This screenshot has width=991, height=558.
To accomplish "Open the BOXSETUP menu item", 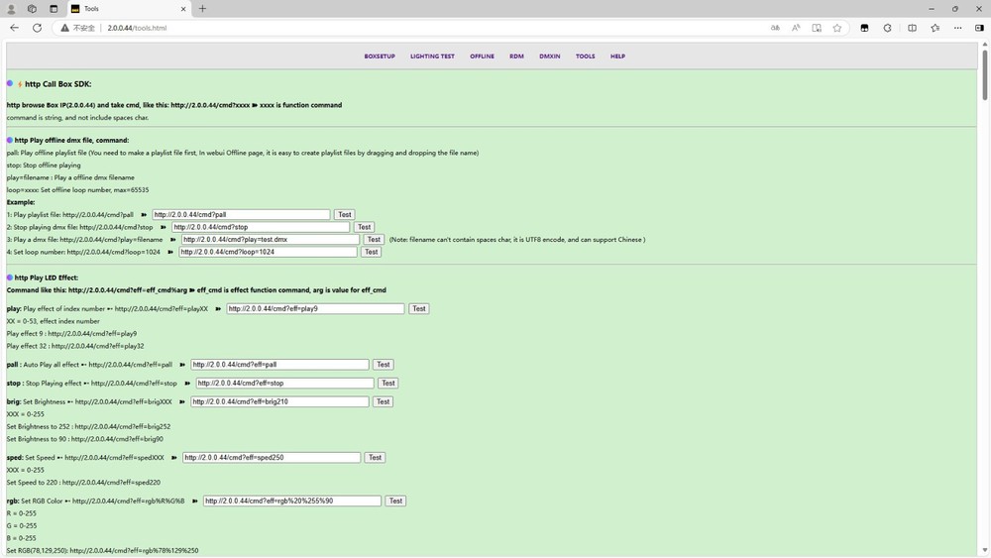I will [380, 56].
